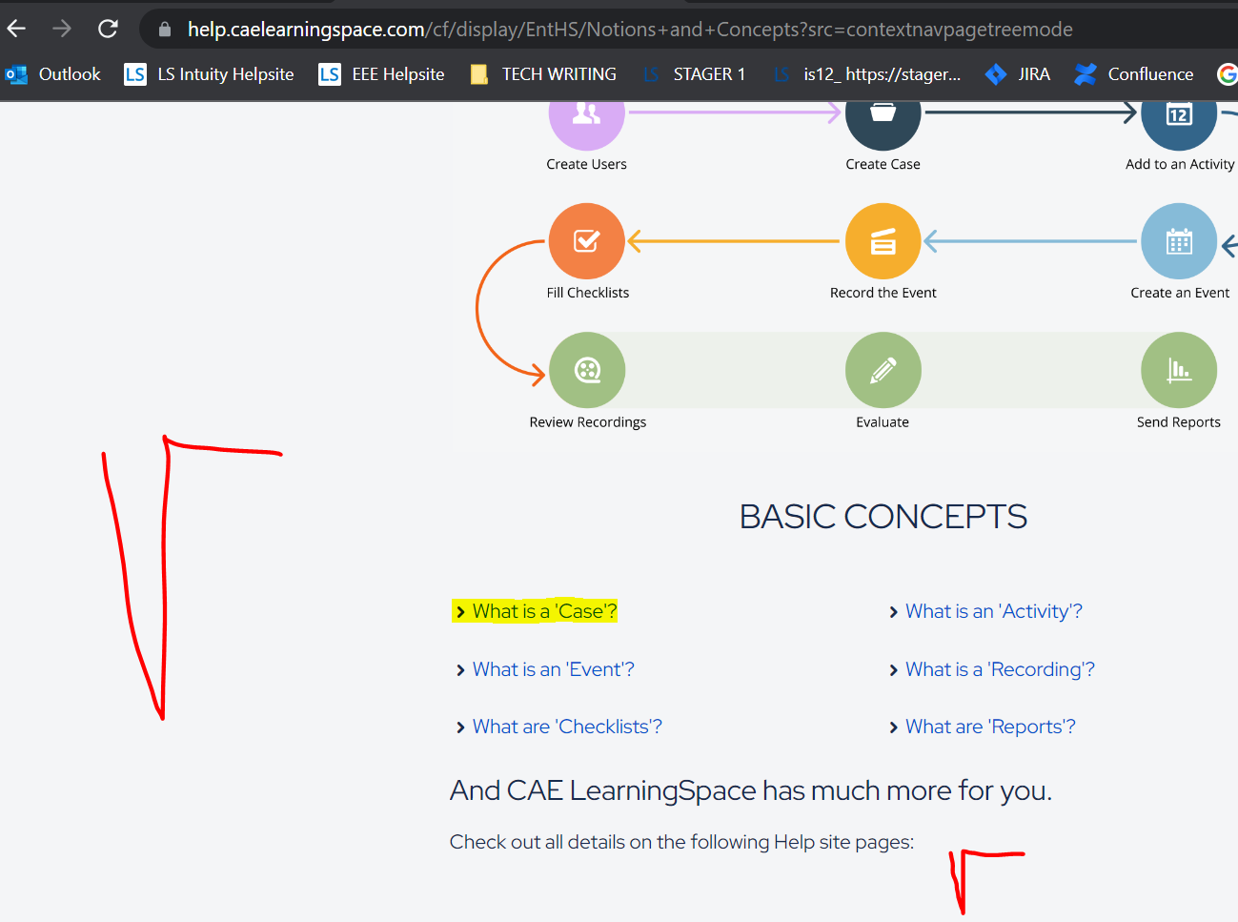Open the What is an 'Activity'? link

point(994,611)
